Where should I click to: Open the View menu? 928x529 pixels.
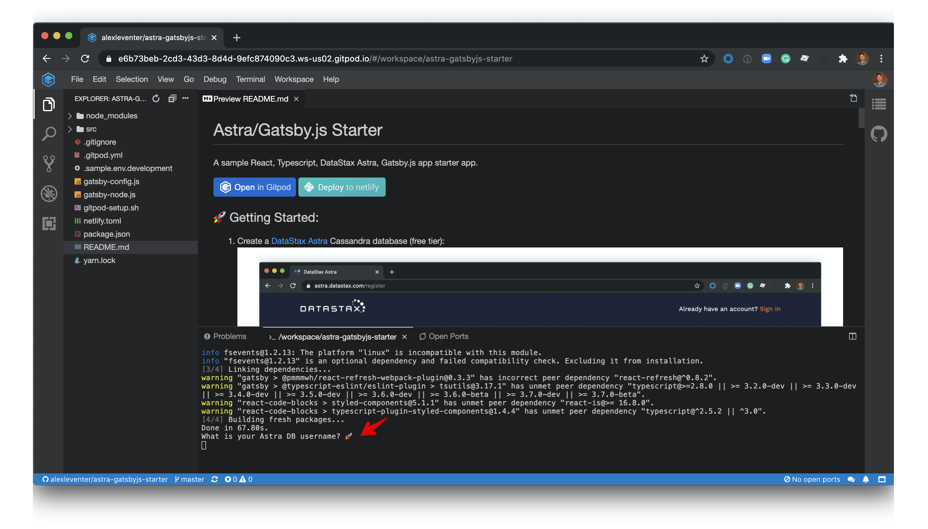[x=166, y=79]
